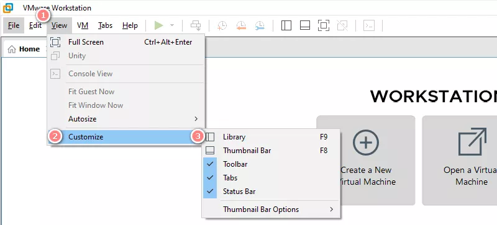Viewport: 497px width, 225px height.
Task: Click the Revert to Snapshot icon
Action: pos(241,25)
